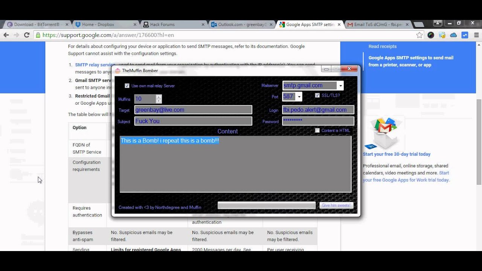Click the 'Requires authentication' table cell
This screenshot has width=482, height=271.
(x=87, y=215)
